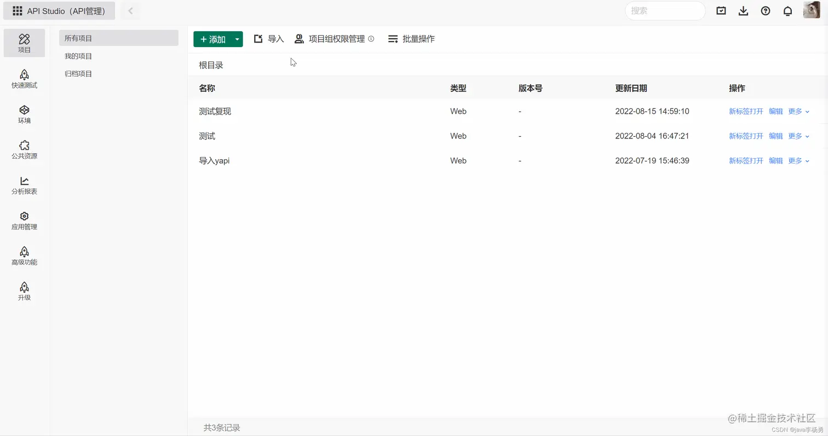The width and height of the screenshot is (828, 436).
Task: Click inside the 搜索 search field
Action: [664, 10]
